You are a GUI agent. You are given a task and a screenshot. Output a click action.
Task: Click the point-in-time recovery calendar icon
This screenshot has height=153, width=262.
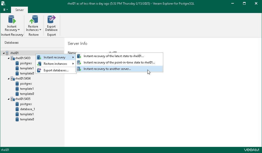(x=79, y=62)
